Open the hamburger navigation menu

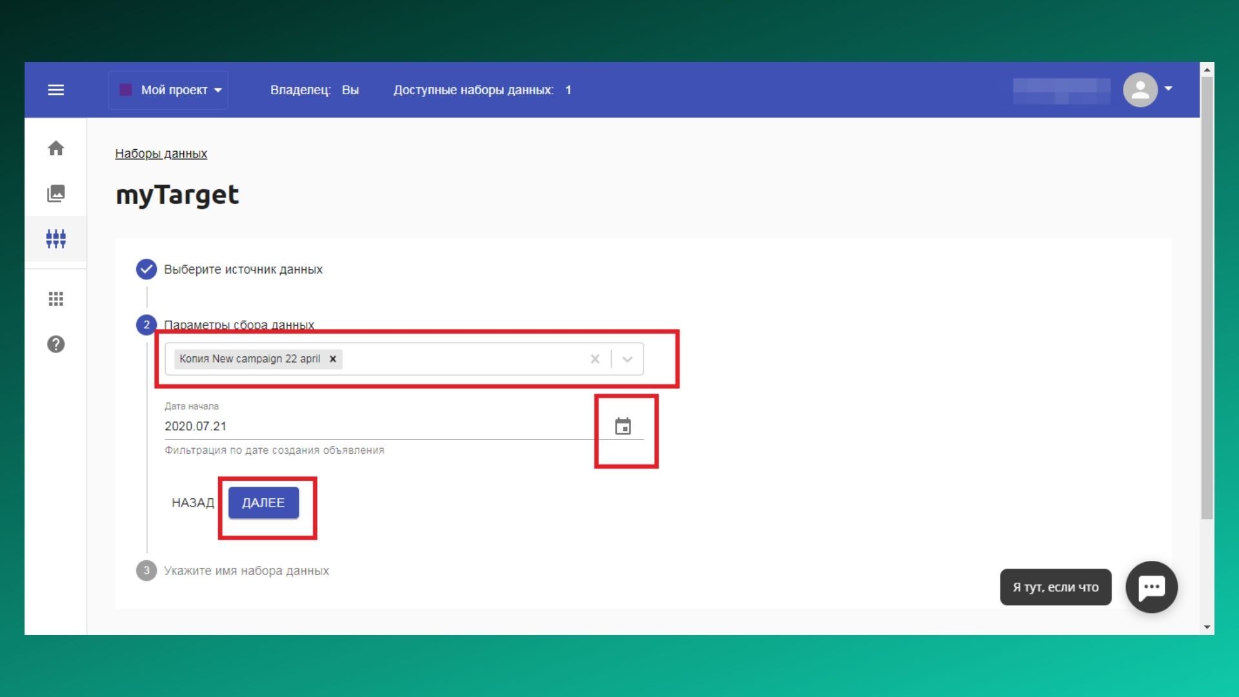click(x=55, y=90)
